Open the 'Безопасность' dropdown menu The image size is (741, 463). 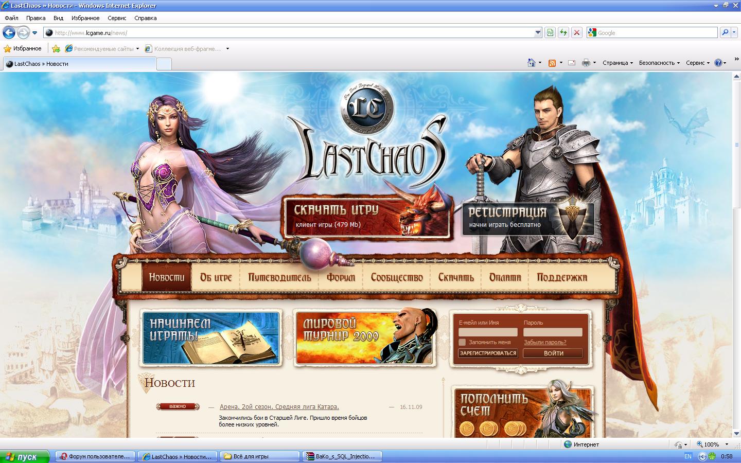[659, 63]
